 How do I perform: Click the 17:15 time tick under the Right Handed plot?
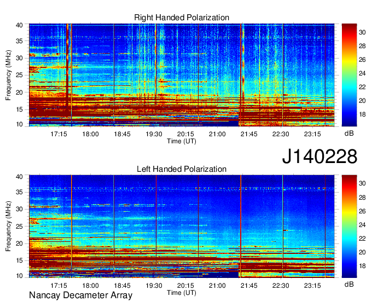[59, 134]
